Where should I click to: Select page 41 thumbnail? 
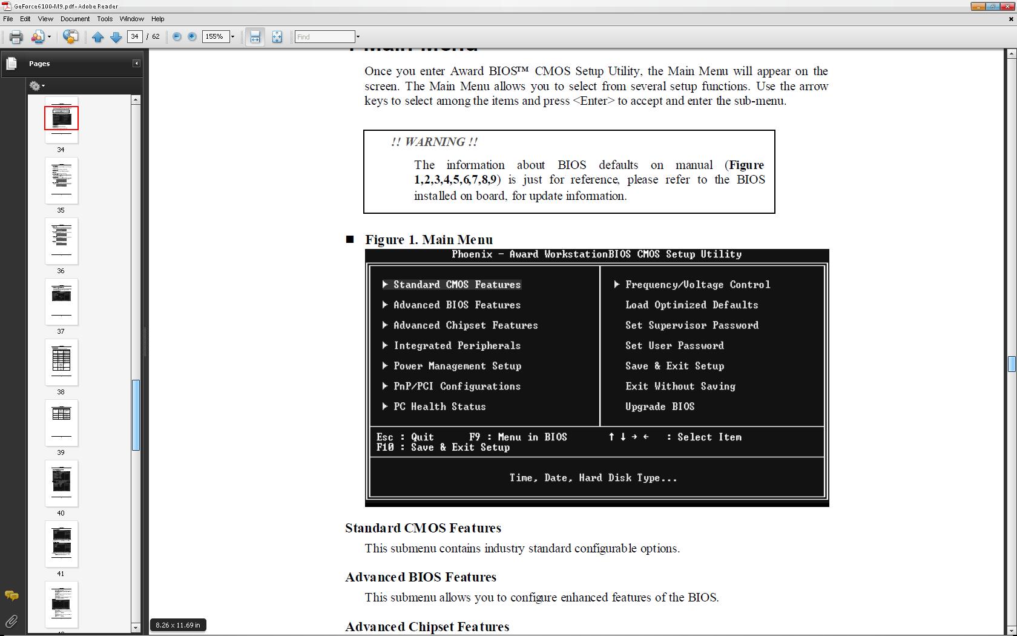[x=61, y=544]
